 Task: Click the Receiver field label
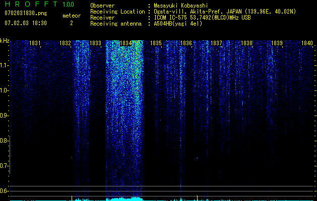tap(102, 18)
